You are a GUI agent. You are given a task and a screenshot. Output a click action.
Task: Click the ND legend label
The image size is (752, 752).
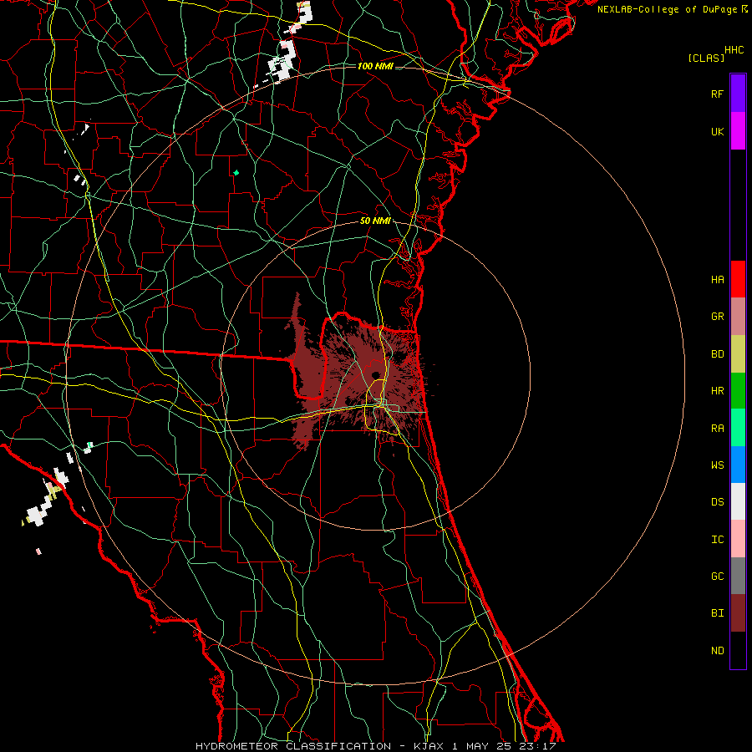click(x=717, y=650)
